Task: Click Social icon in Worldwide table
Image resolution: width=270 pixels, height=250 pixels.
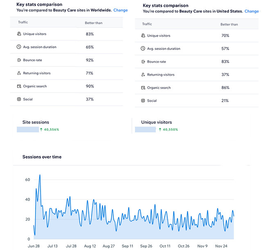Action: [x=19, y=100]
